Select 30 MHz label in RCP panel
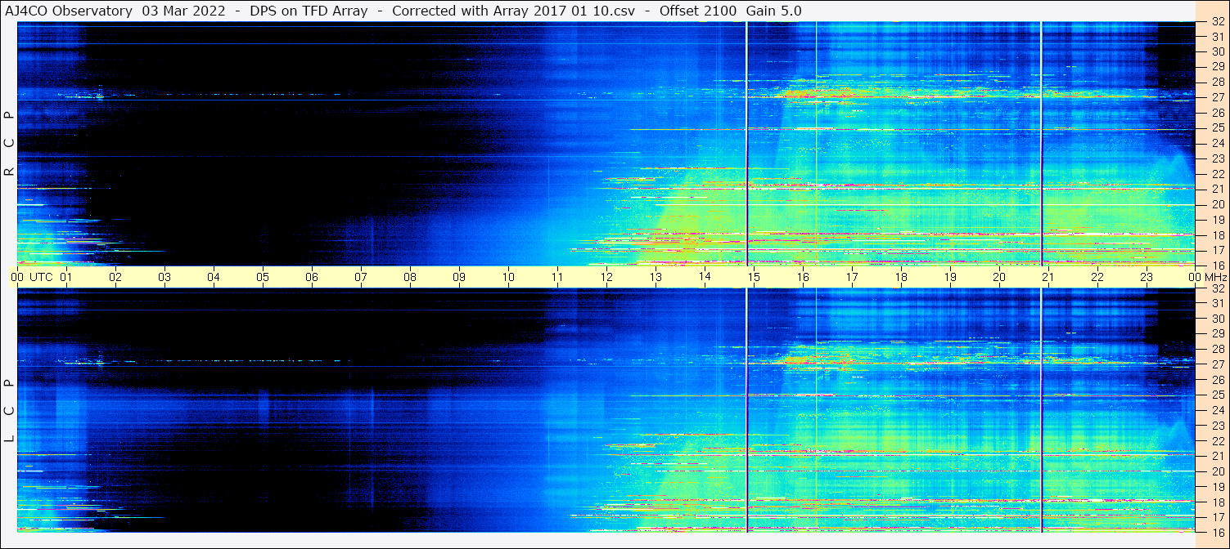Viewport: 1230px width, 549px height. click(1217, 51)
